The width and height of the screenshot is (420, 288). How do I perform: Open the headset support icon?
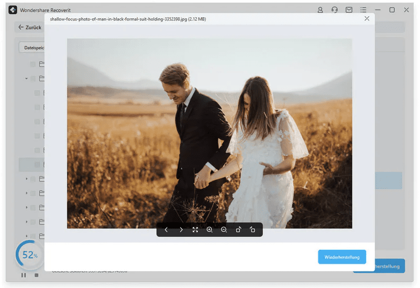pos(335,10)
